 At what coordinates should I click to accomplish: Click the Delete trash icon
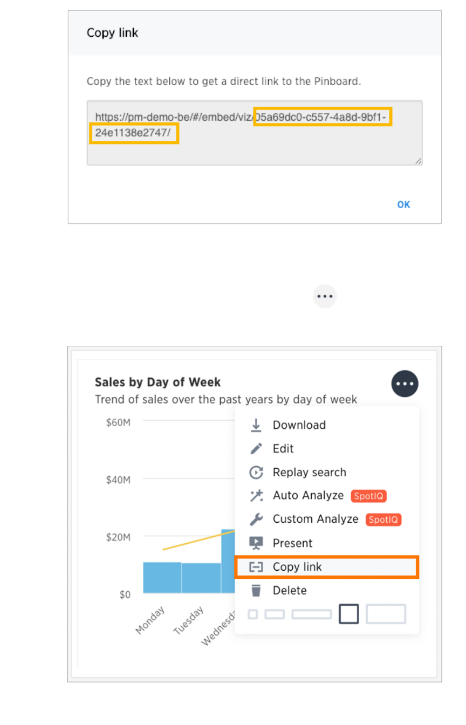tap(256, 591)
